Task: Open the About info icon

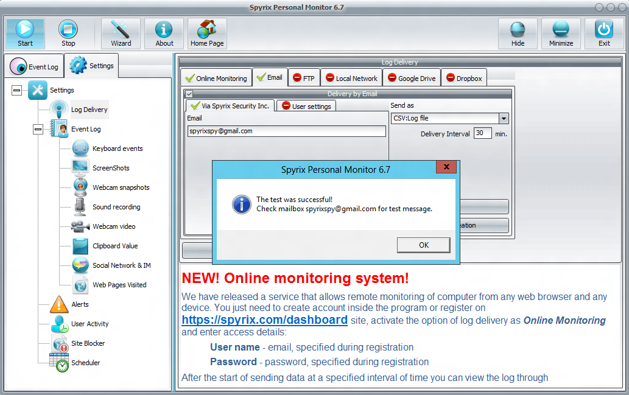Action: [x=164, y=29]
